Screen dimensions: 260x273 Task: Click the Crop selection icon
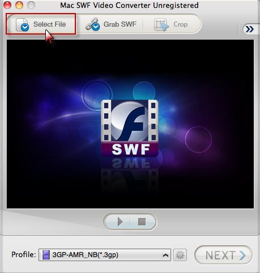pos(161,24)
